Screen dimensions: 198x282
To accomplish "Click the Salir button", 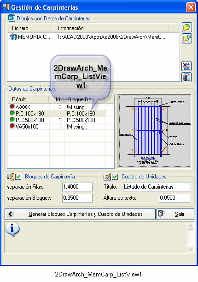I will pos(175,214).
